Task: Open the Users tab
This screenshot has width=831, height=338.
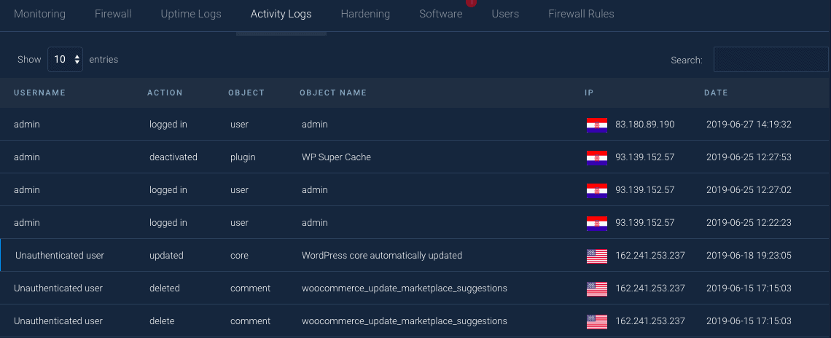Action: [505, 15]
